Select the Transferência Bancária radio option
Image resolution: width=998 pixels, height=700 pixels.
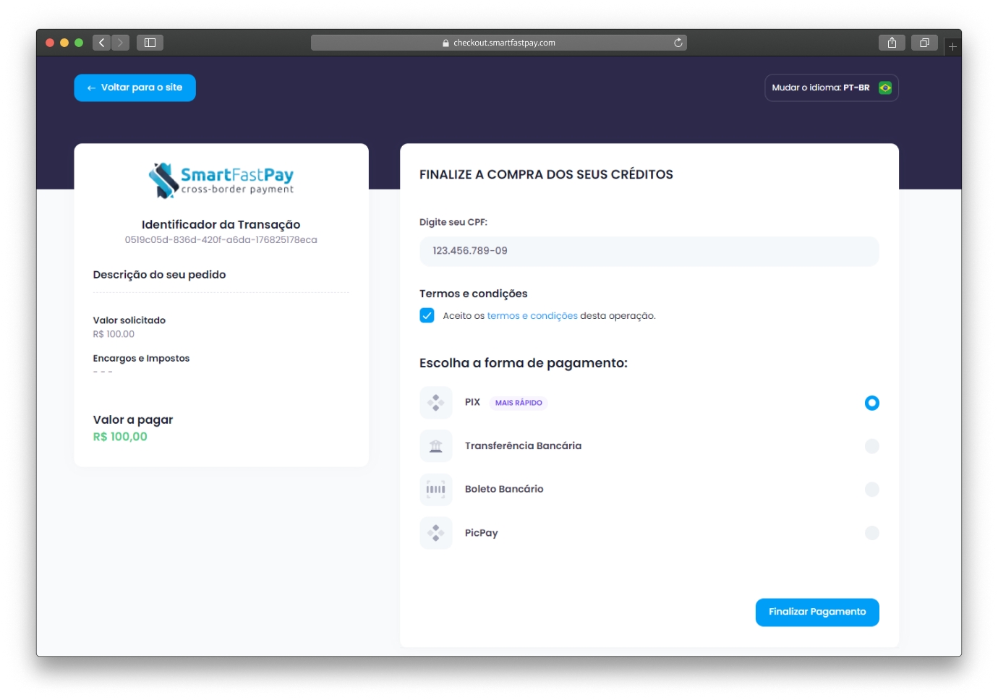pyautogui.click(x=871, y=446)
